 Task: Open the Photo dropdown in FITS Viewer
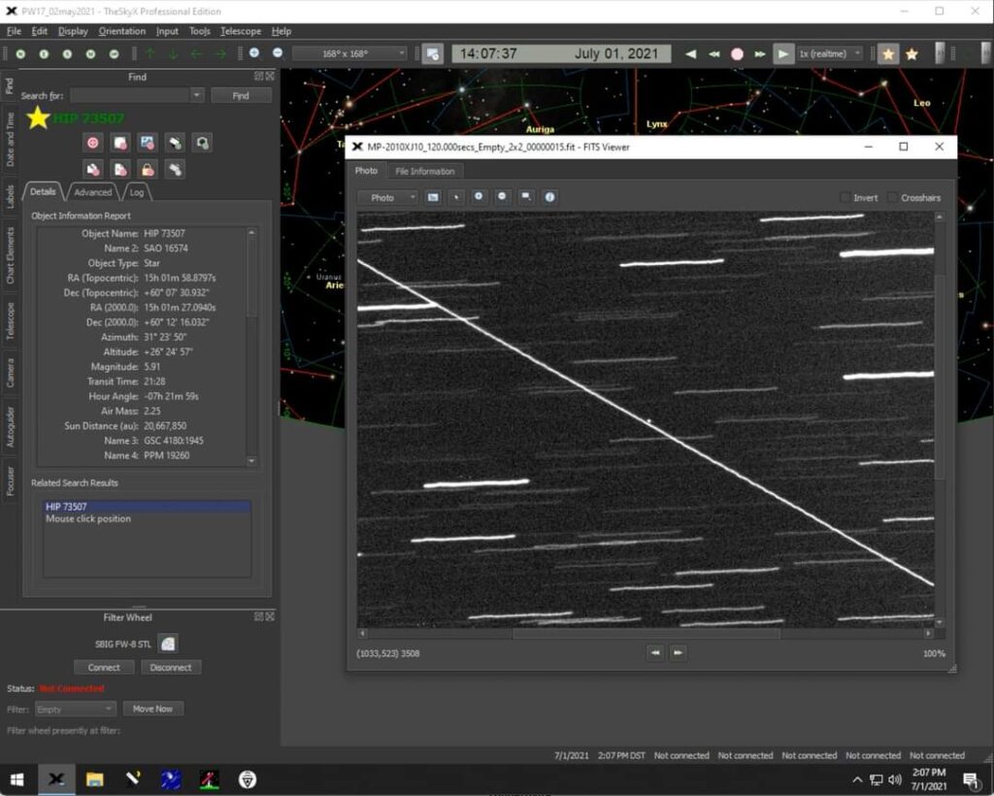(387, 197)
